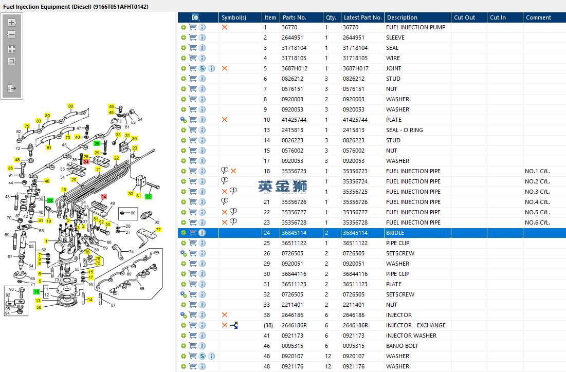Image resolution: width=566 pixels, height=372 pixels.
Task: Click yellow callout 19 in diagram
Action: click(x=64, y=190)
